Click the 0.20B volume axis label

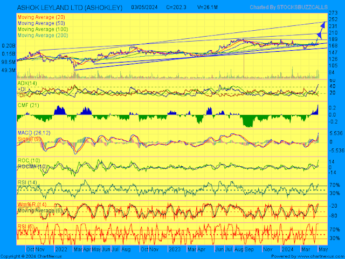[x=9, y=46]
